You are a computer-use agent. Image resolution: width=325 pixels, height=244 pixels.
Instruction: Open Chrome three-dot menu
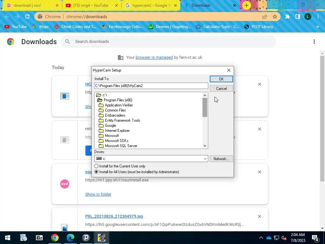tap(318, 17)
